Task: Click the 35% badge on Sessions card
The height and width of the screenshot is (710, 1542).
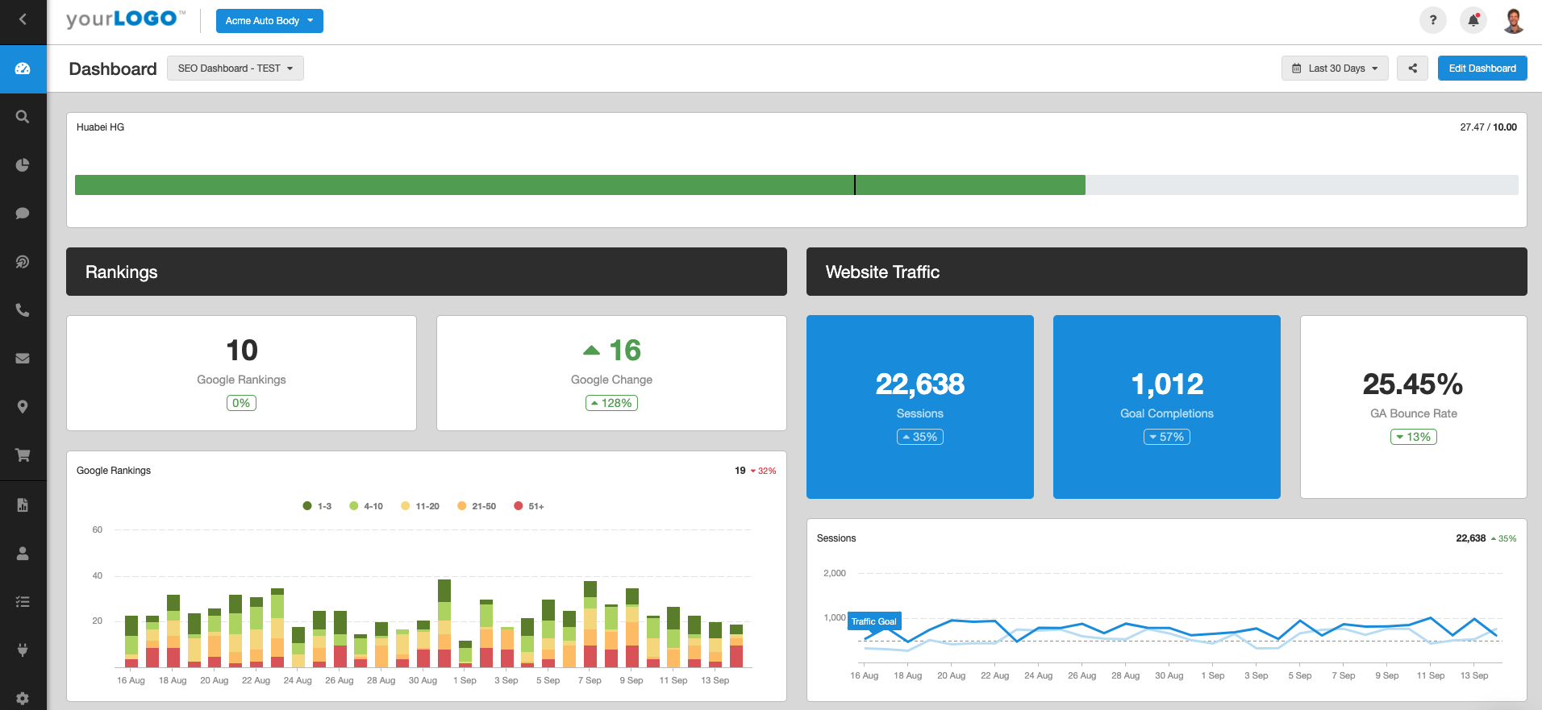Action: [920, 437]
